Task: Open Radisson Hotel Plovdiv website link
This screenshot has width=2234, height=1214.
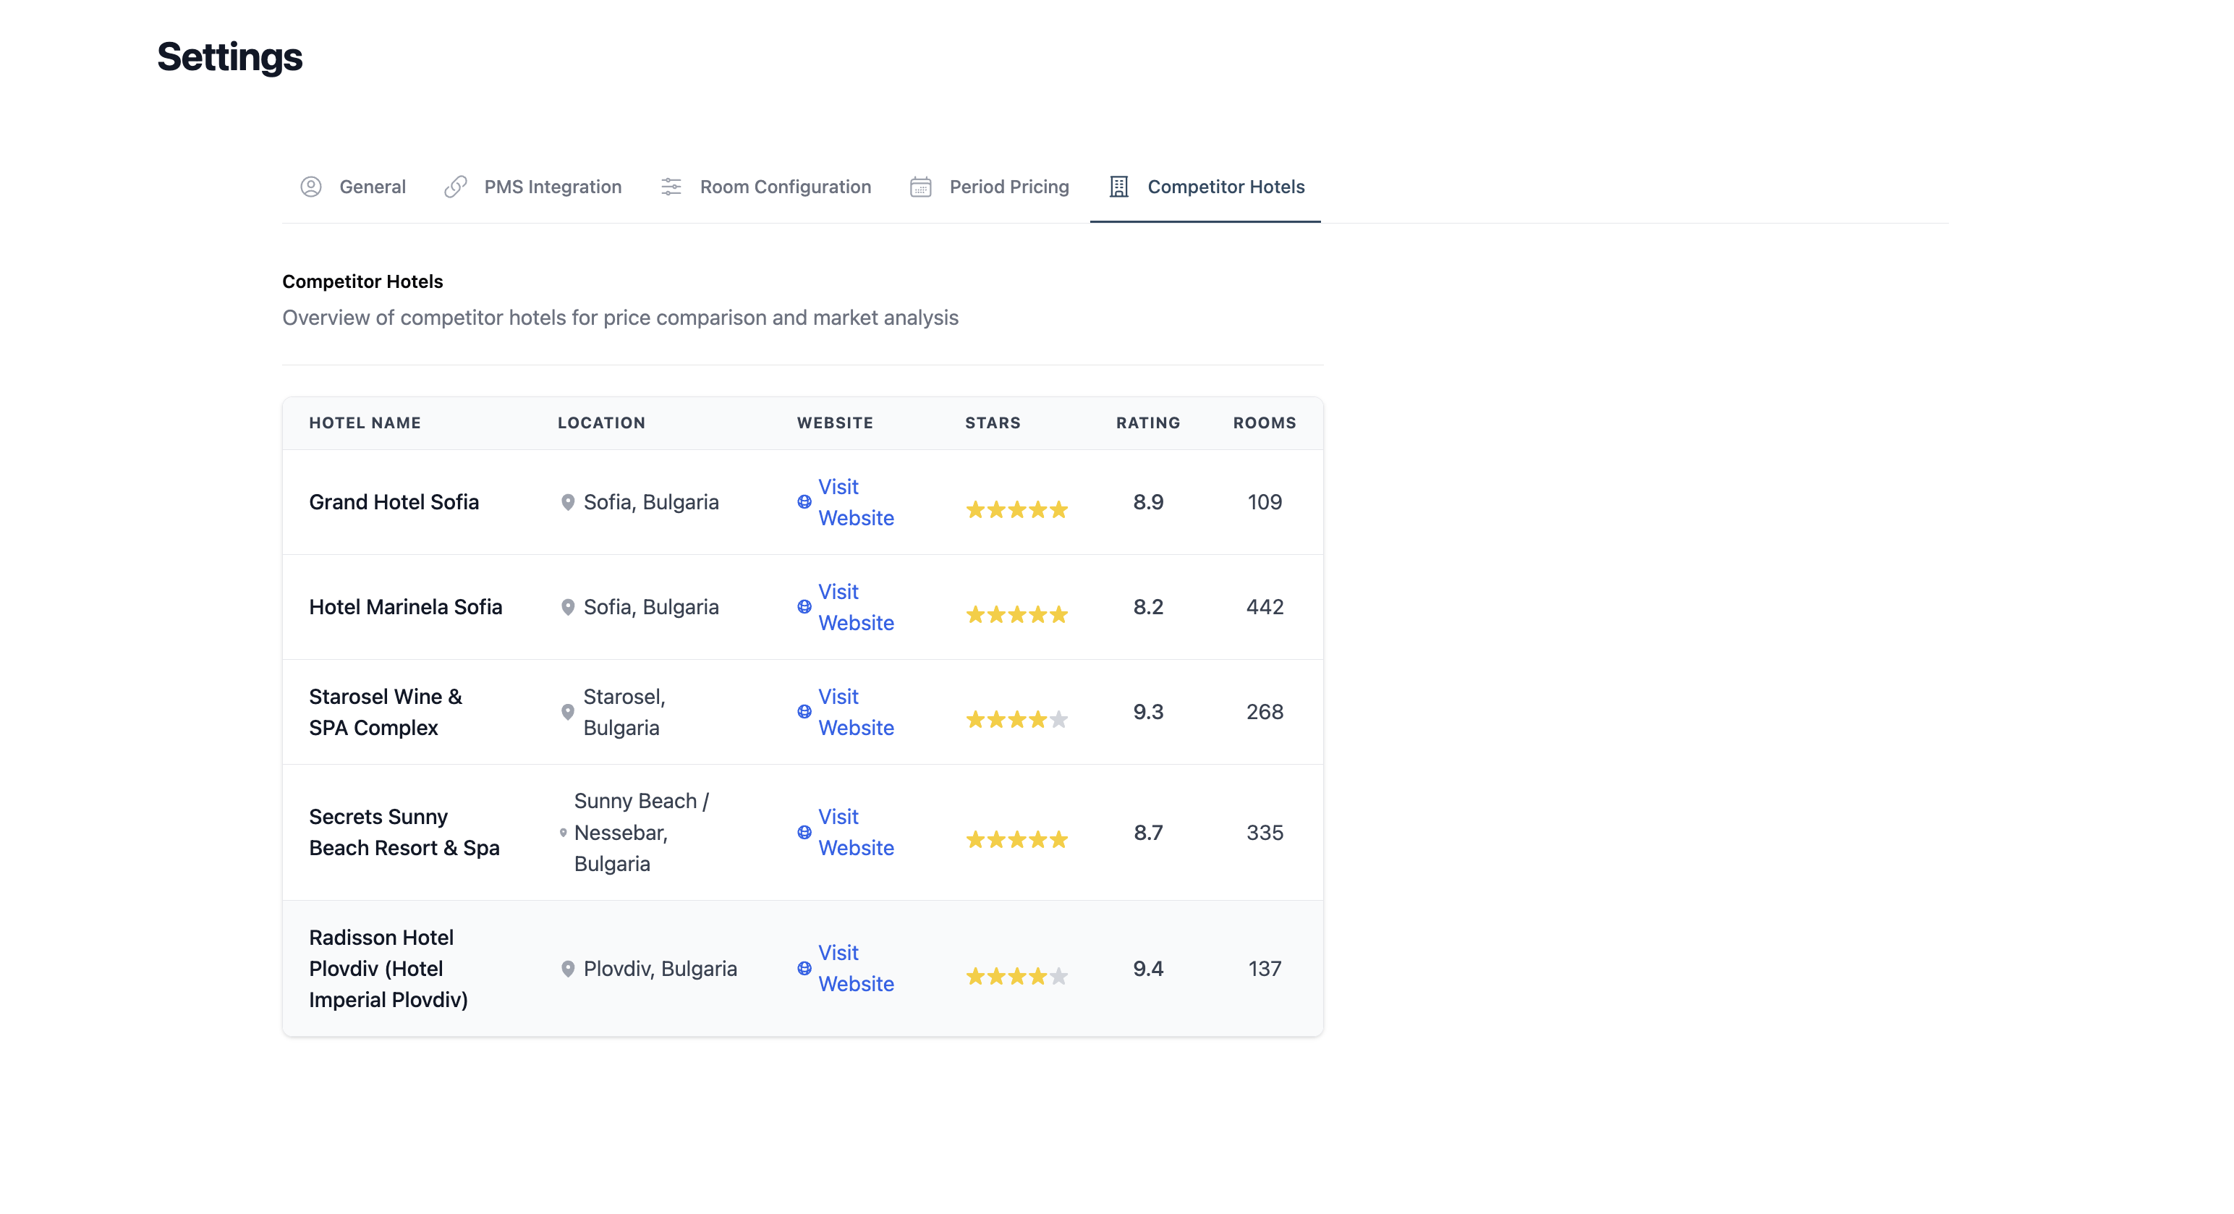Action: (855, 969)
